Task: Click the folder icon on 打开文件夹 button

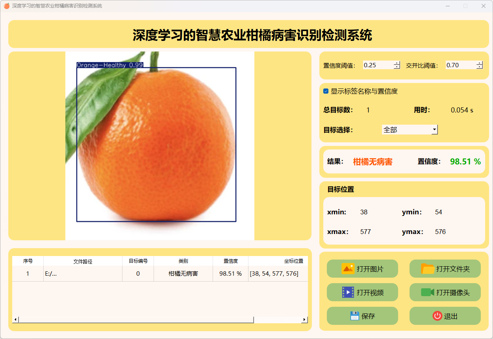Action: tap(428, 269)
